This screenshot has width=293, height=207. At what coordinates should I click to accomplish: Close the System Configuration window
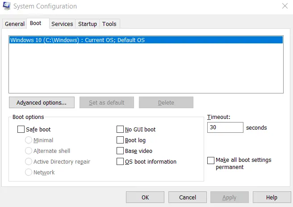tap(285, 6)
